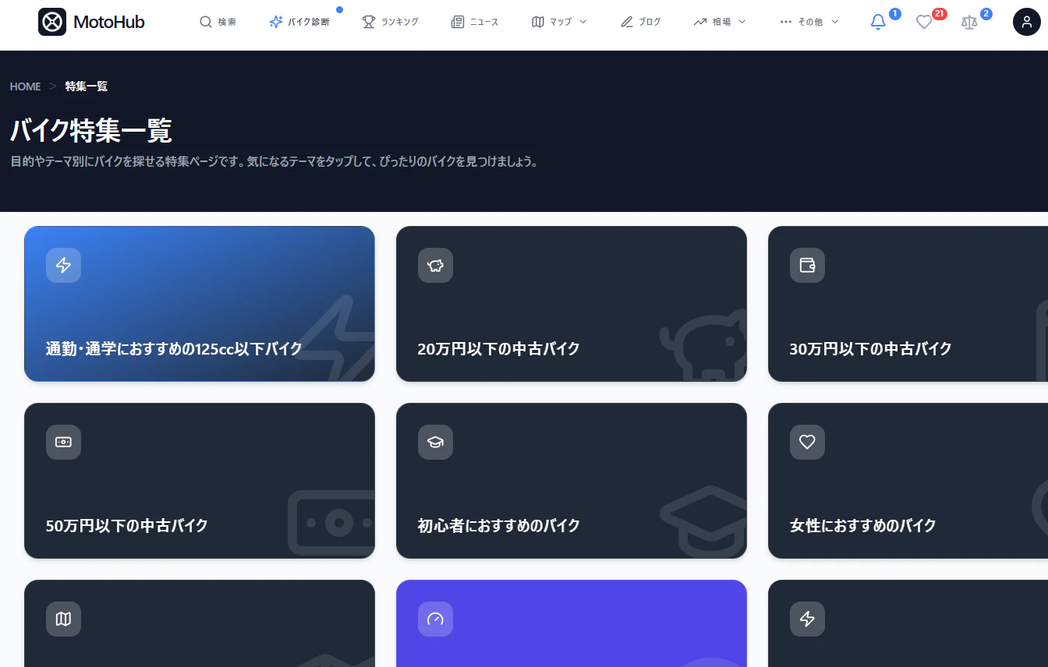Expand the 相場 dropdown chevron
Screen dimensions: 1048x667
(x=742, y=22)
